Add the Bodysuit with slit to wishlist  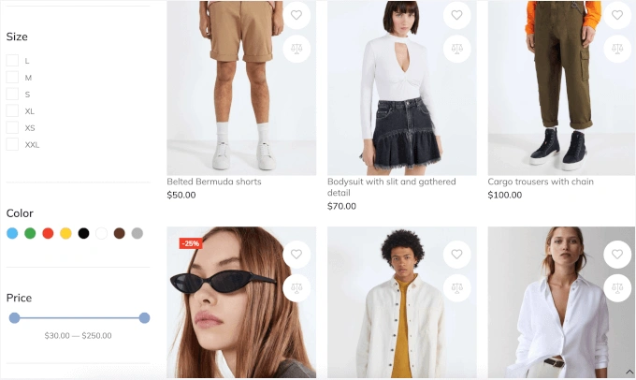click(x=456, y=15)
